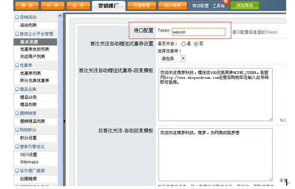Open the 工具箱 link
Screen dimensions: 295x189
[219, 5]
